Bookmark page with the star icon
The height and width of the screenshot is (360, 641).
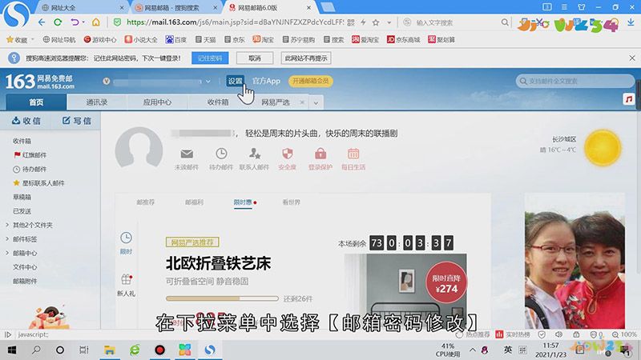pos(376,22)
